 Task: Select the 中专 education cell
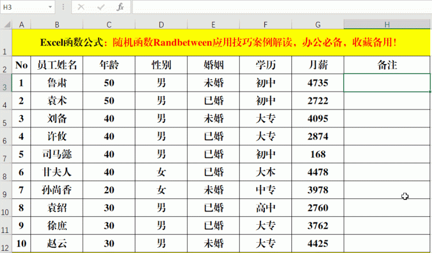click(266, 190)
